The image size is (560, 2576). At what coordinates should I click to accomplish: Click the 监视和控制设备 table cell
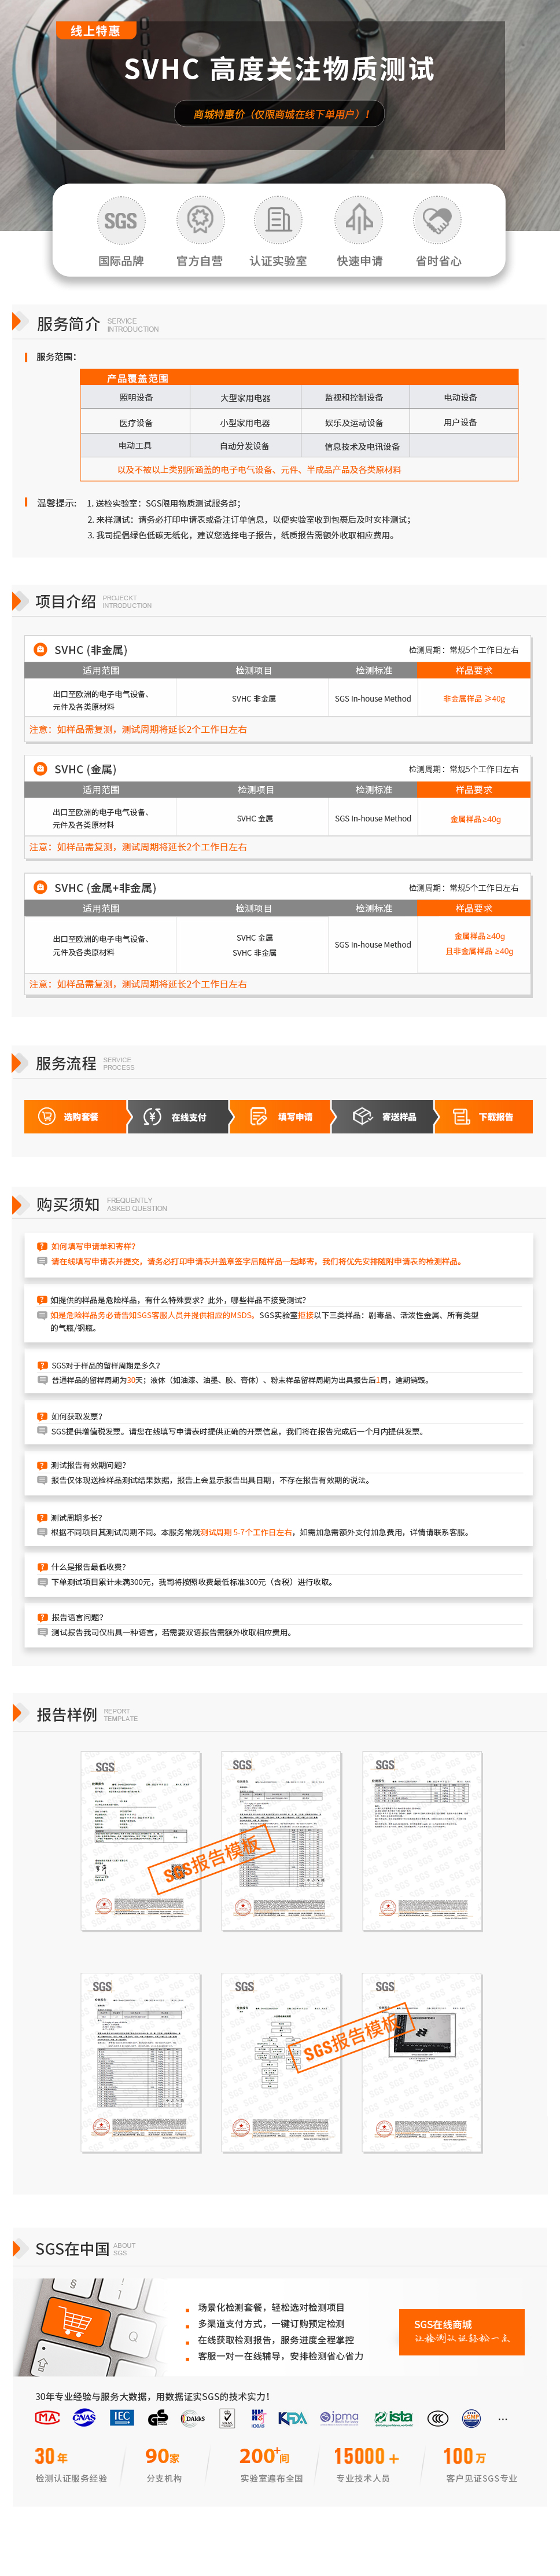354,397
